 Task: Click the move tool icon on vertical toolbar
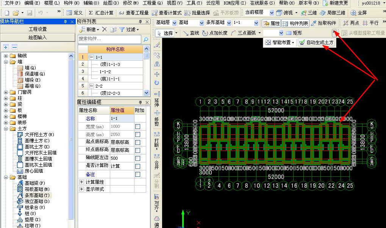[x=157, y=74]
